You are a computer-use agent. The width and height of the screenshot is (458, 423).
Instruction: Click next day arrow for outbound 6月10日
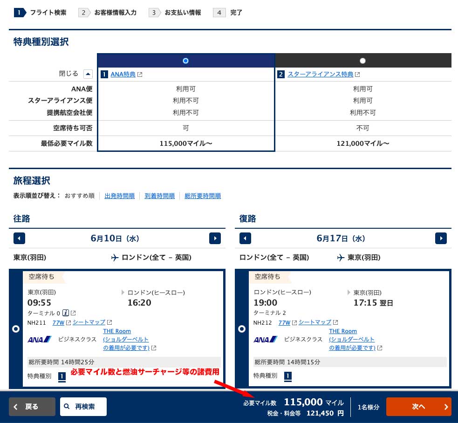click(215, 239)
